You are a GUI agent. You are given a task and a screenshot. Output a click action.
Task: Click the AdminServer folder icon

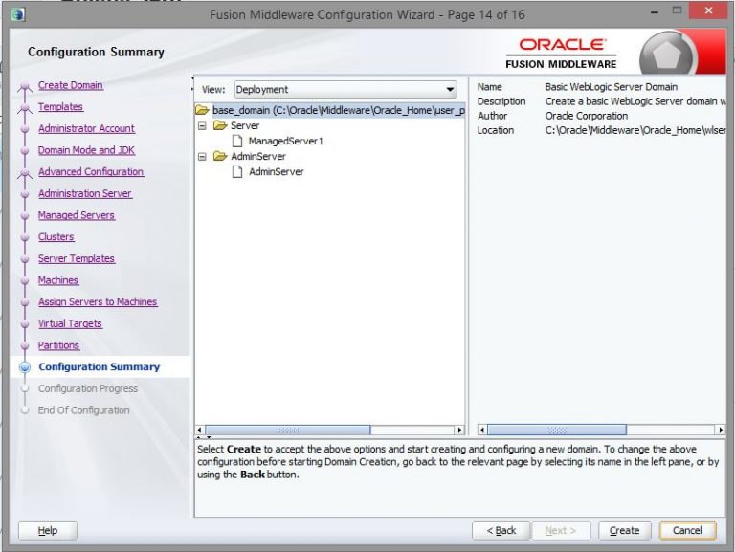[x=220, y=157]
